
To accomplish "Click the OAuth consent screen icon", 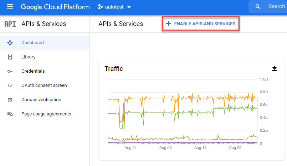I will (10, 85).
